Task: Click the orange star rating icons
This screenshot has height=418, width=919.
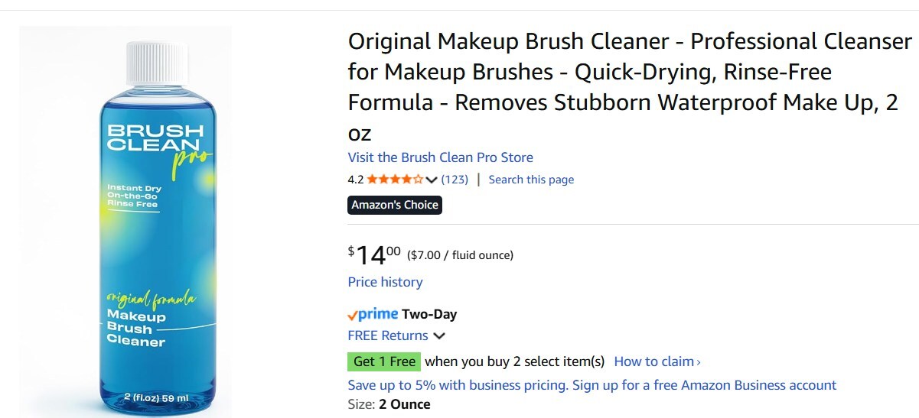Action: tap(395, 180)
